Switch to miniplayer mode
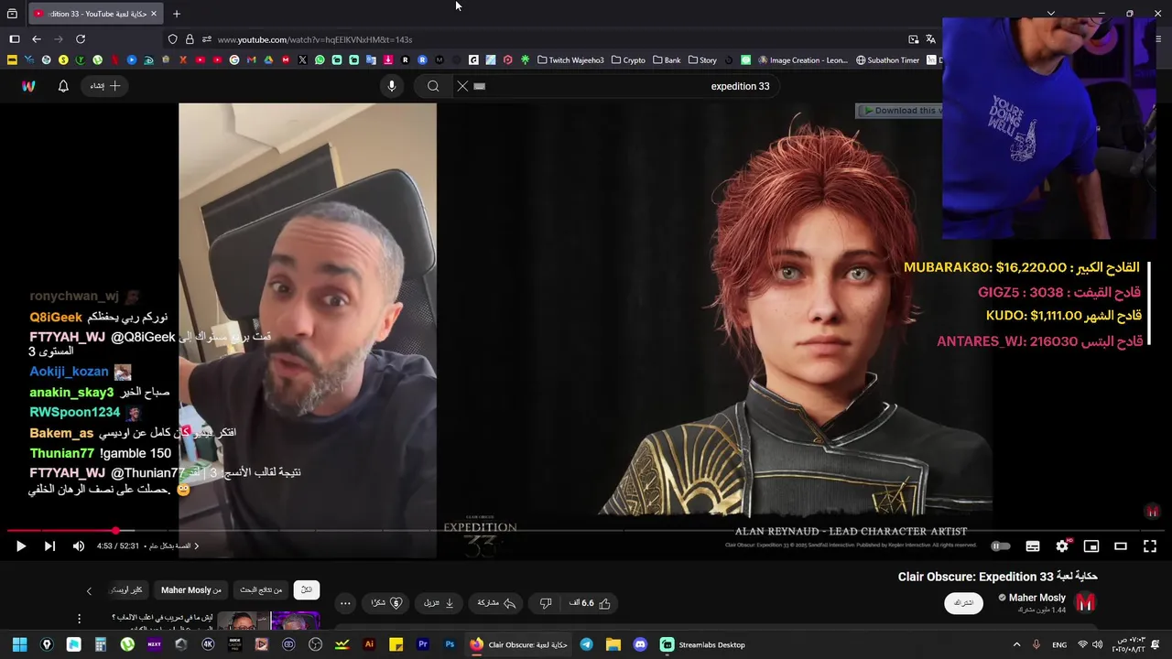The height and width of the screenshot is (659, 1172). pos(1091,546)
